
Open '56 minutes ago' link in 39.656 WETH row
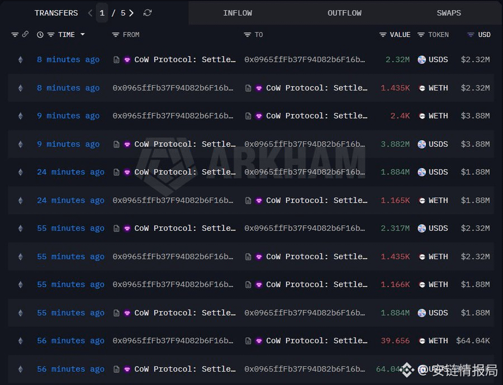tap(70, 341)
